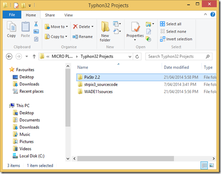The width and height of the screenshot is (221, 174).
Task: Collapse the ribbon with chevron
Action: click(x=205, y=14)
